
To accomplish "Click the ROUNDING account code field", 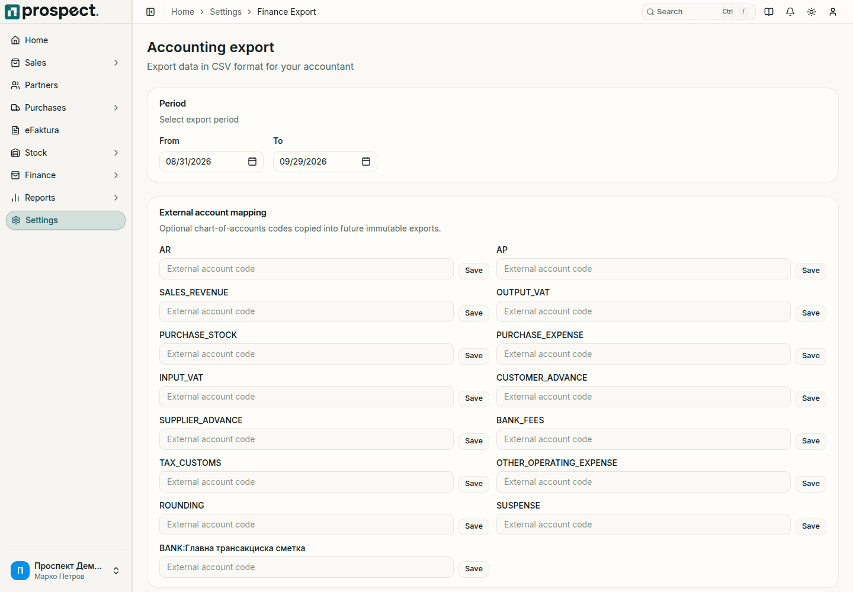I will tap(306, 525).
